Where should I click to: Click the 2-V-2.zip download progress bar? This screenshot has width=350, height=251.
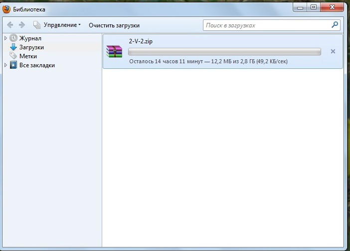pyautogui.click(x=224, y=52)
